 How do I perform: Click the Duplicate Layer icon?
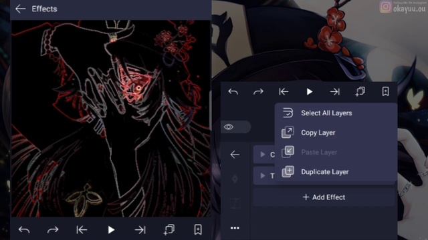coord(288,172)
